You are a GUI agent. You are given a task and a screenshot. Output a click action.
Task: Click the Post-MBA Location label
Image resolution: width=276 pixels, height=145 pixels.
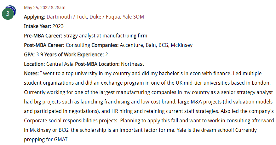click(x=97, y=64)
